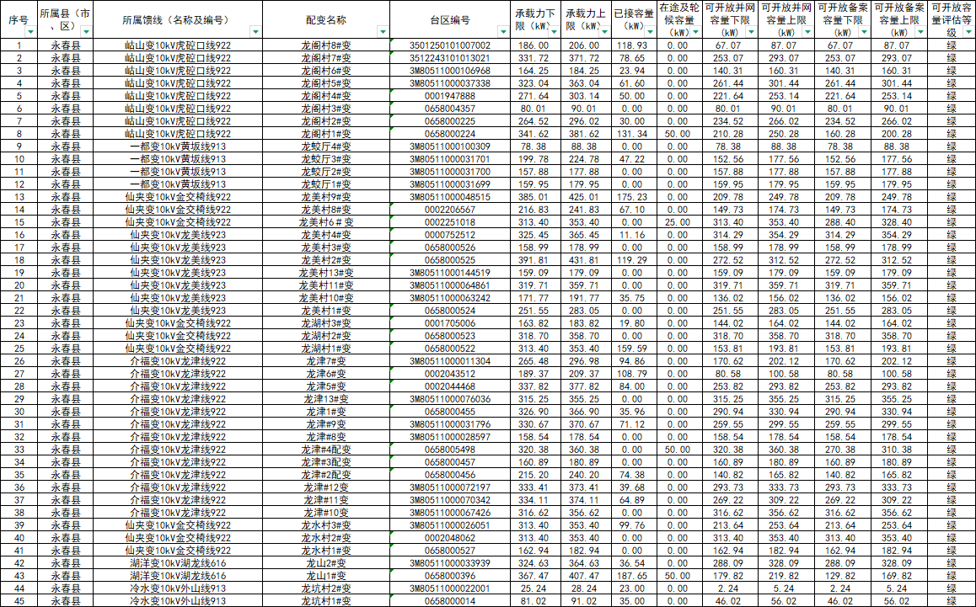This screenshot has width=976, height=607.
Task: Open the 所属县（市、区） filter dropdown
Action: [86, 32]
